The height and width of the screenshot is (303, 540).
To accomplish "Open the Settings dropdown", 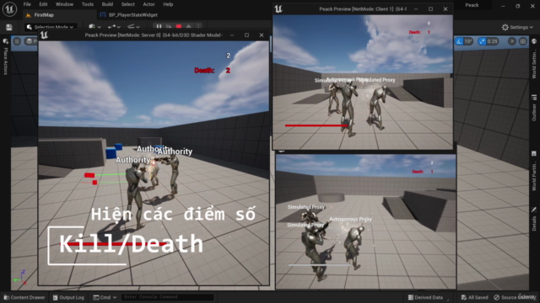I will [x=517, y=27].
